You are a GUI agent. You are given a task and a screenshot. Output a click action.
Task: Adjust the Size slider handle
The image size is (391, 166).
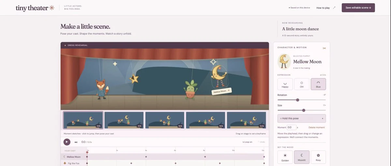304,110
